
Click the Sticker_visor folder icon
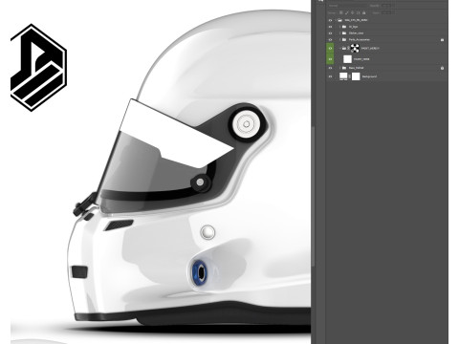344,33
